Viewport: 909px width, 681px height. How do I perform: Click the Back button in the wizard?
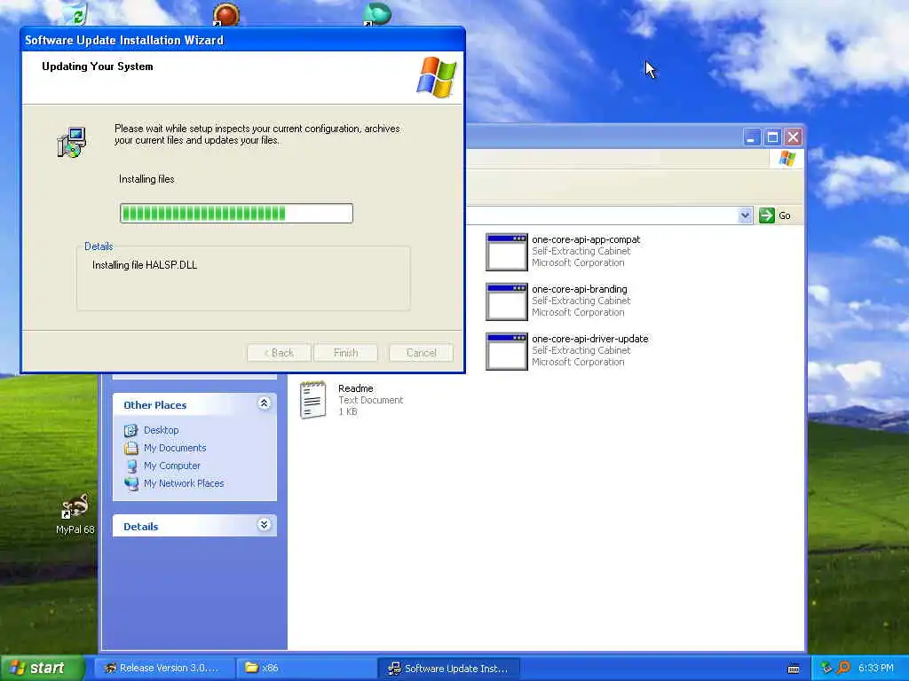pos(279,353)
